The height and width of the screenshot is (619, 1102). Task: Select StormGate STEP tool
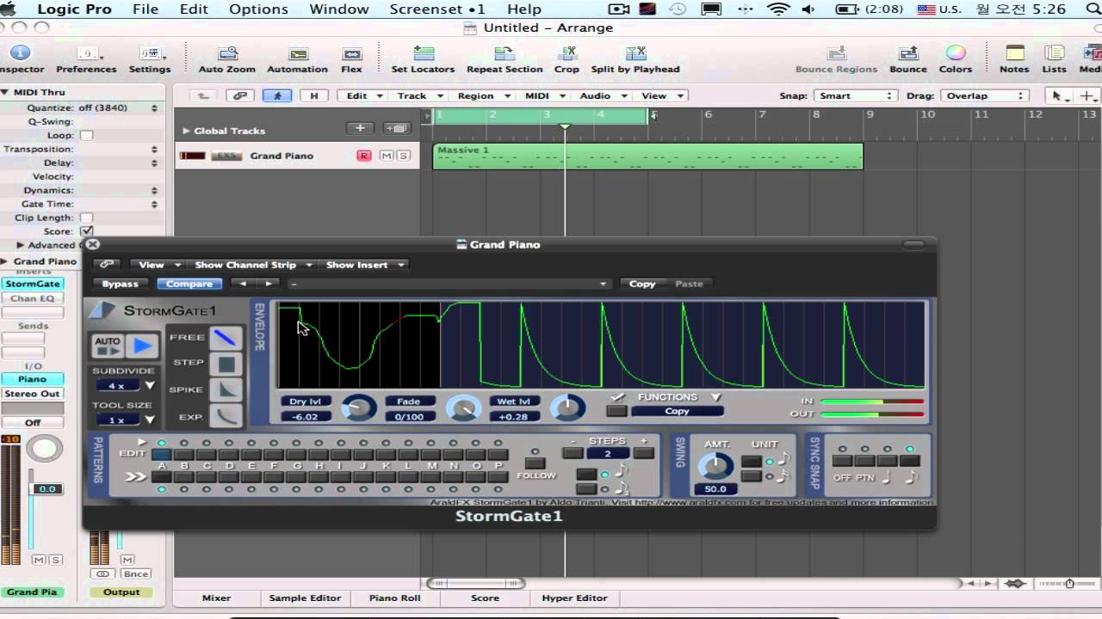pos(226,364)
